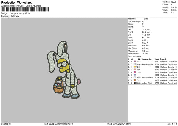Click the EndY value '0.00 in'

click(x=145, y=43)
